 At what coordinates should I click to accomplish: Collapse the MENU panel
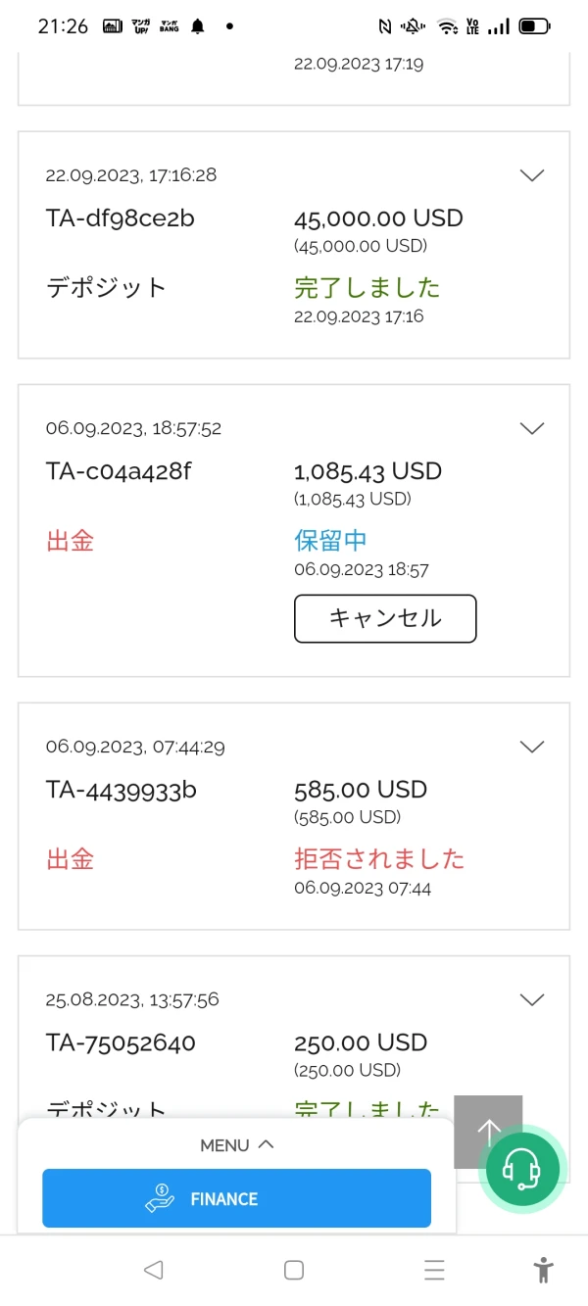pos(236,1144)
